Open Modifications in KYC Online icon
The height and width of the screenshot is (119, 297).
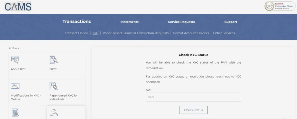(x=15, y=86)
